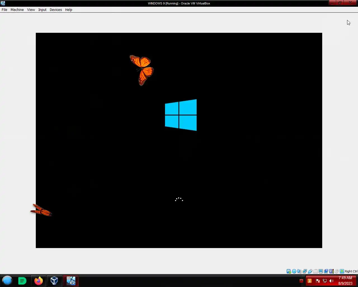This screenshot has width=358, height=287.
Task: Click the mouse integration status icon
Action: (337, 271)
